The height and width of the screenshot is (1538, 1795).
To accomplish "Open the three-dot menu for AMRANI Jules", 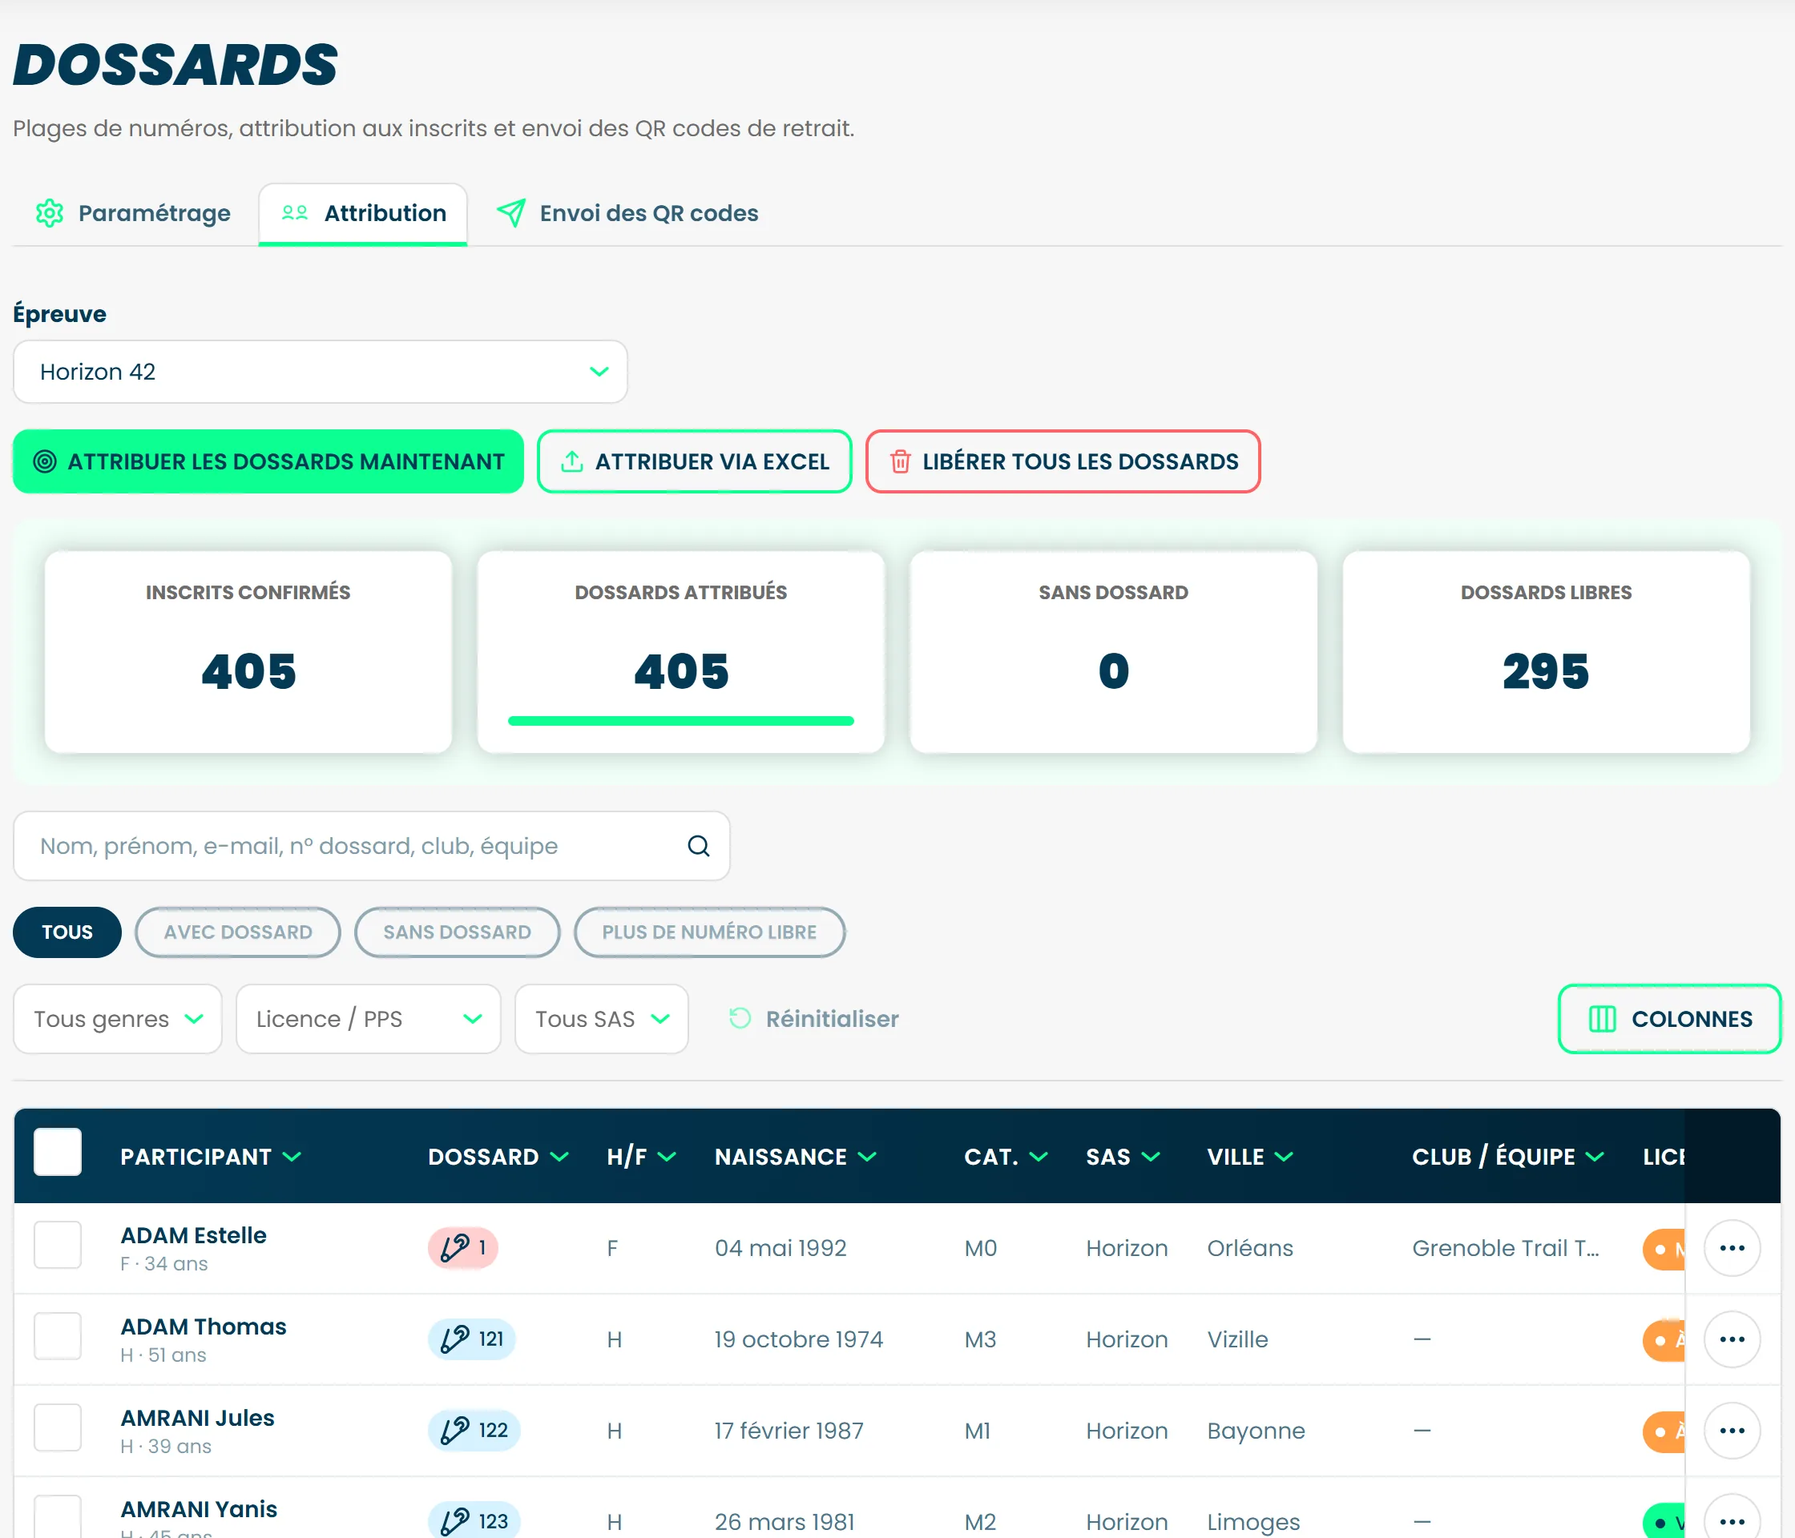I will tap(1732, 1431).
